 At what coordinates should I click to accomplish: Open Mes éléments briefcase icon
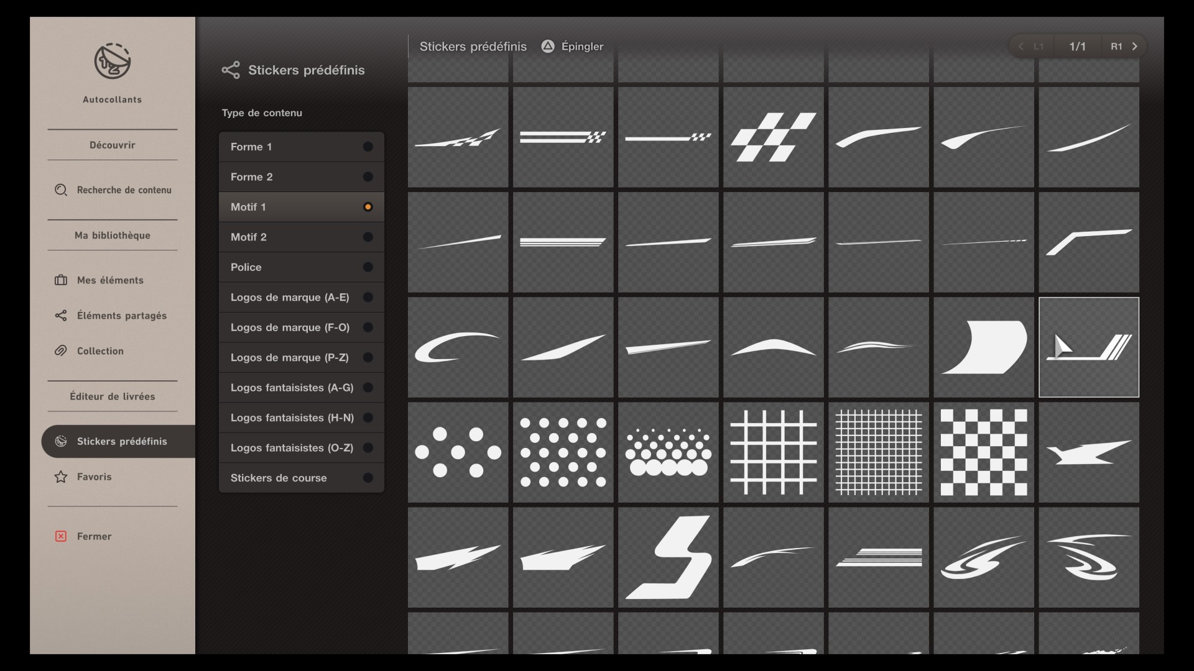pos(61,280)
